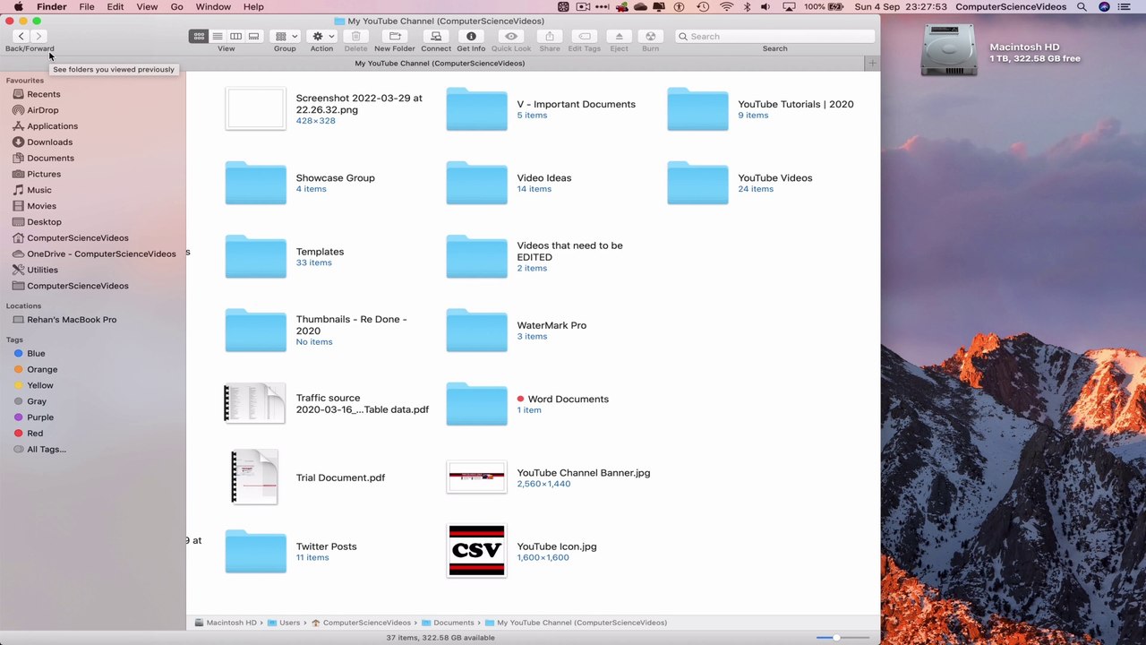
Task: Open the Wi-Fi status menu
Action: tap(726, 7)
